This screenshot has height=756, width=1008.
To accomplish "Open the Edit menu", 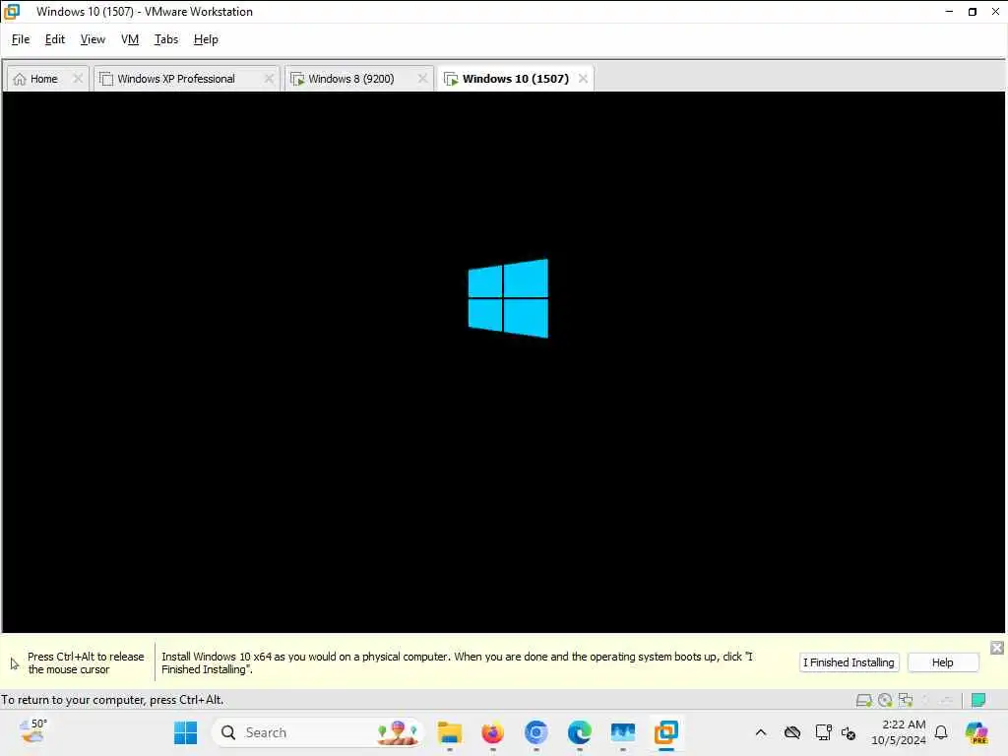I will 55,39.
